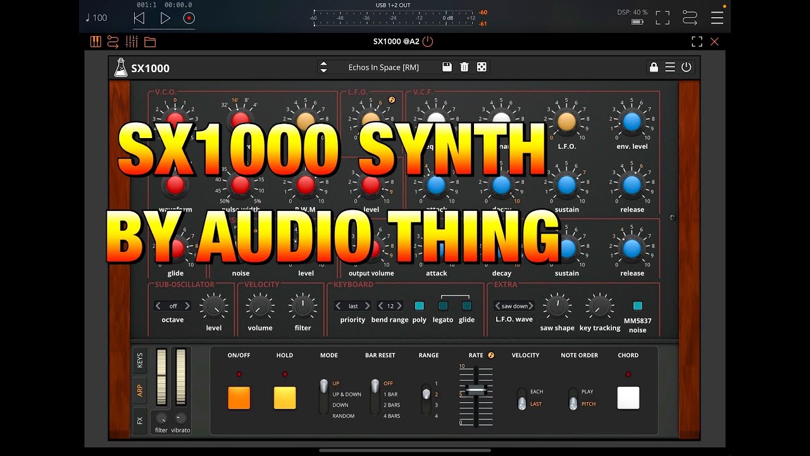Open the AUM keyboard icon
Screen dimensions: 810x456
(96, 42)
